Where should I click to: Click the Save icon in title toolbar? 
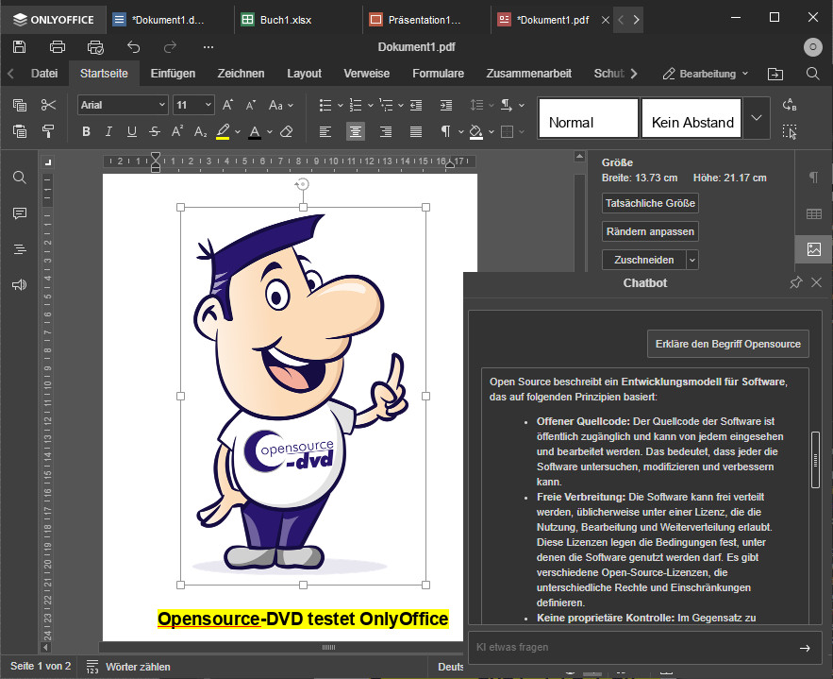[20, 47]
